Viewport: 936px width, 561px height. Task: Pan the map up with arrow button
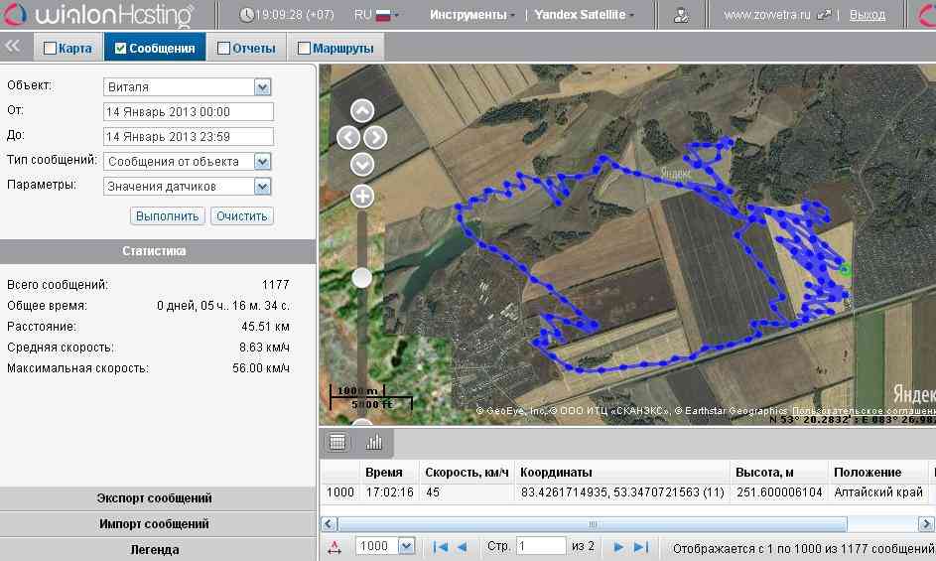coord(362,110)
